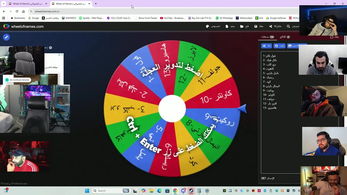This screenshot has height=195, width=347.
Task: Click entry line '9- روكيت'
Action: [x=268, y=90]
